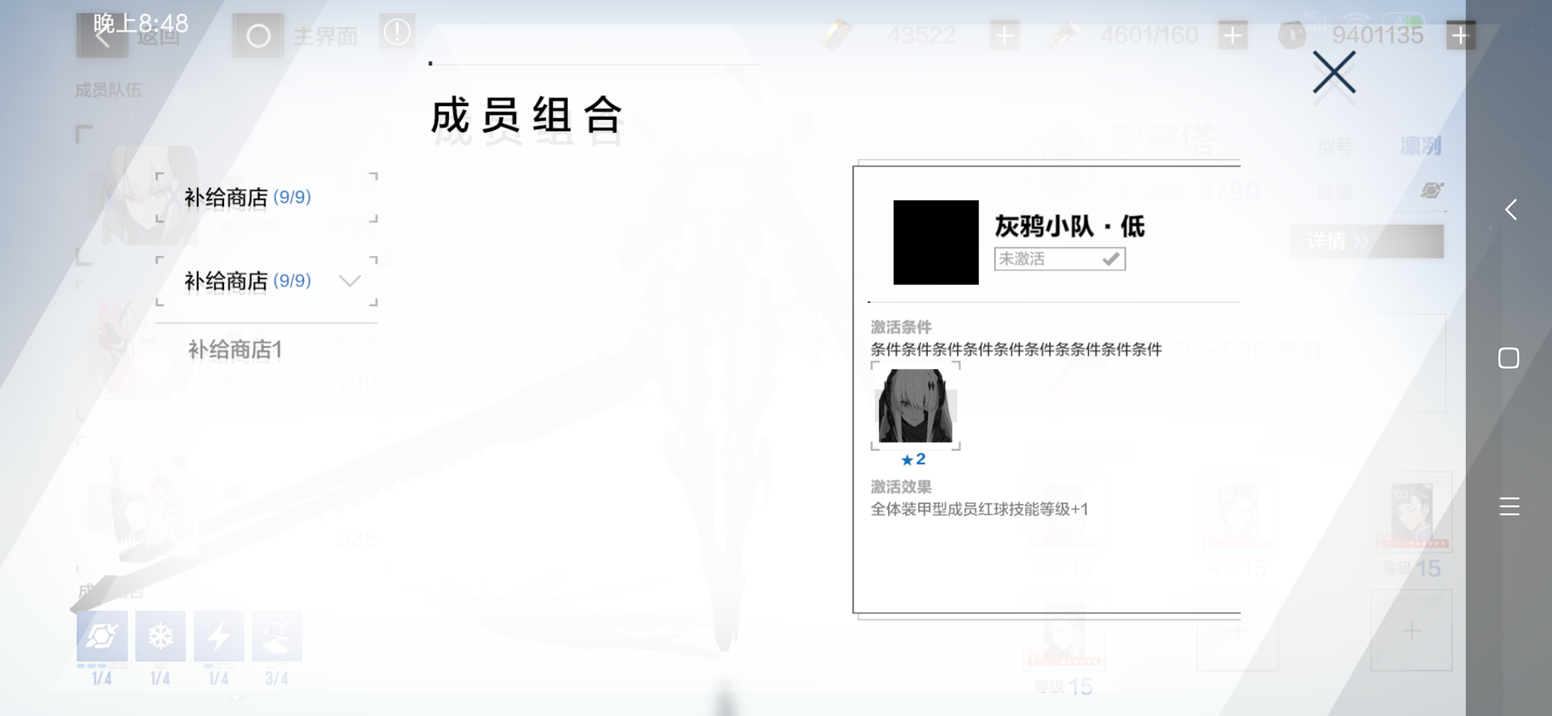Tap the Android back navigation arrow

click(x=1510, y=210)
